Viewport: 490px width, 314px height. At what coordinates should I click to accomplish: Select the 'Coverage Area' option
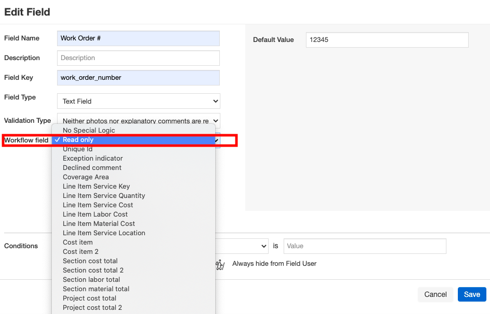pyautogui.click(x=86, y=177)
